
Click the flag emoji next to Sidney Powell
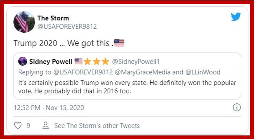point(78,61)
